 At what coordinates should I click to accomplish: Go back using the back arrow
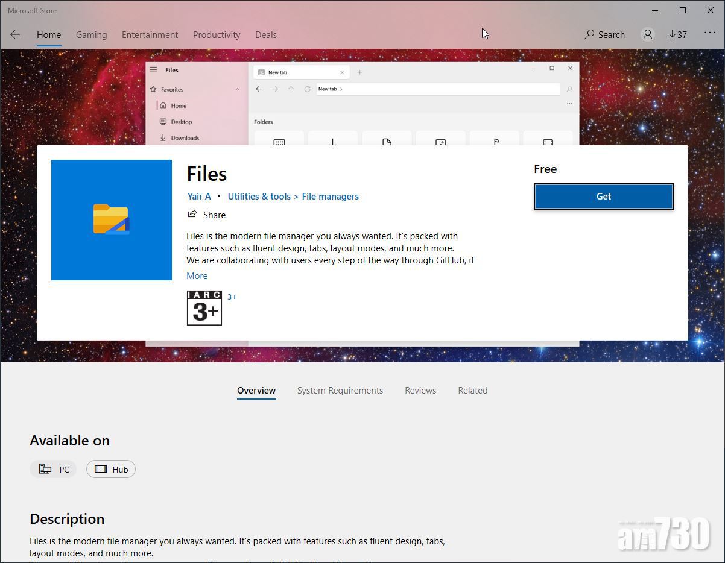14,34
